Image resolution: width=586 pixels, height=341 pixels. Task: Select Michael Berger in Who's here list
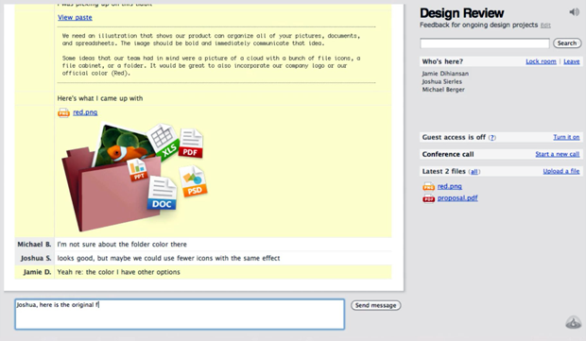tap(443, 90)
